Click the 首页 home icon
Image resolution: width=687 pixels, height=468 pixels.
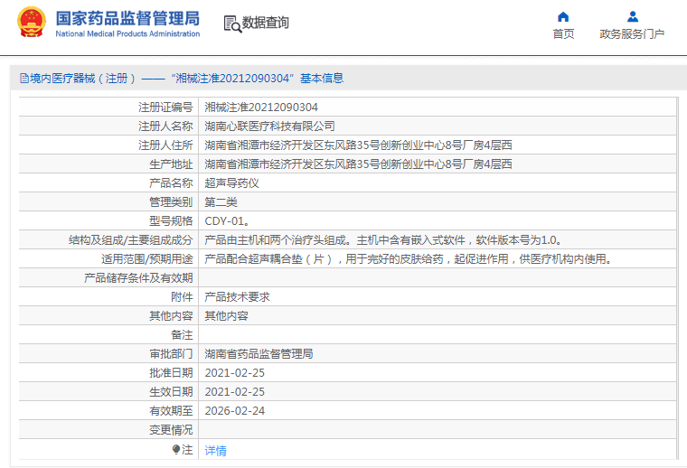point(563,16)
